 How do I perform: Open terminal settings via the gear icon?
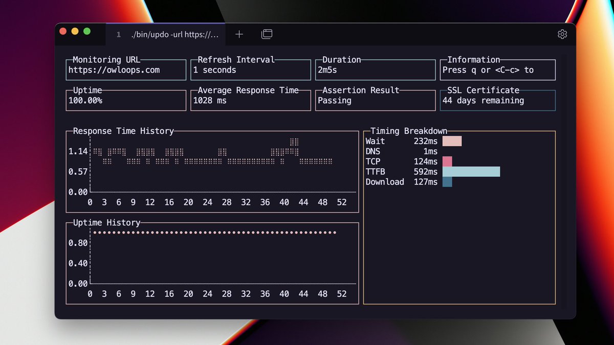(x=562, y=34)
